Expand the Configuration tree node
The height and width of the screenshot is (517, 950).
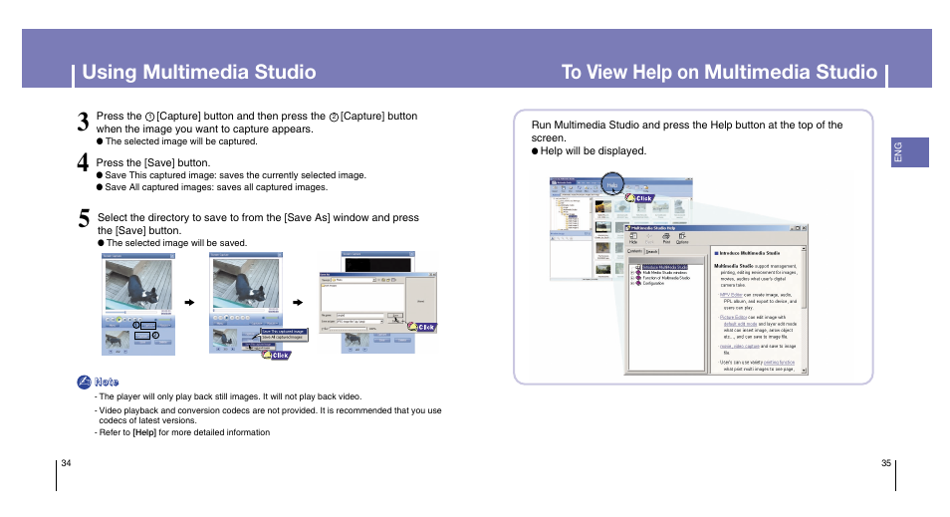(632, 283)
